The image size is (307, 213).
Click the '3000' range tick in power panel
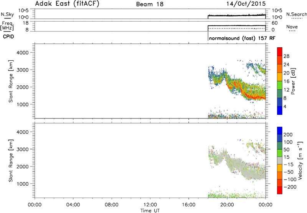click(23, 70)
